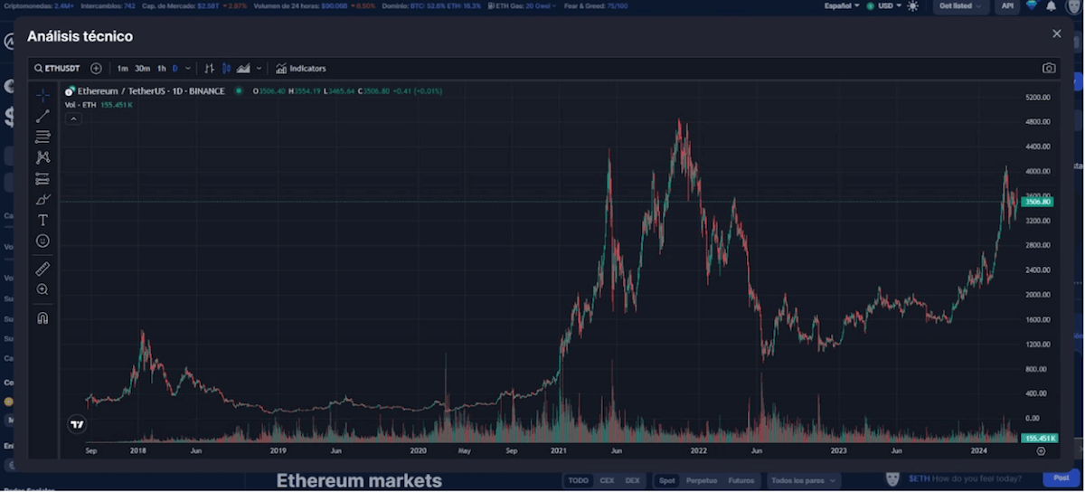Click the ETHUSDT symbol search
Viewport: 1085px width, 492px height.
click(x=58, y=69)
